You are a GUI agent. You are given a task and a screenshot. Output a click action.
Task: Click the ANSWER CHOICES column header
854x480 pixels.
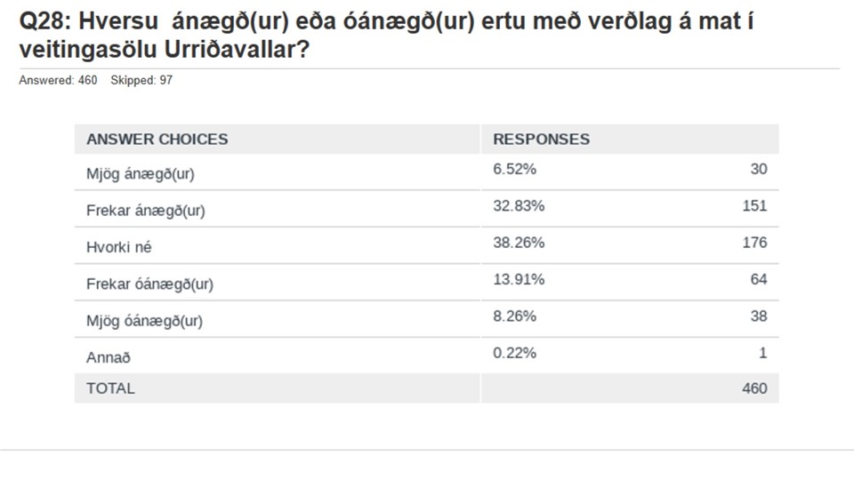pyautogui.click(x=157, y=140)
